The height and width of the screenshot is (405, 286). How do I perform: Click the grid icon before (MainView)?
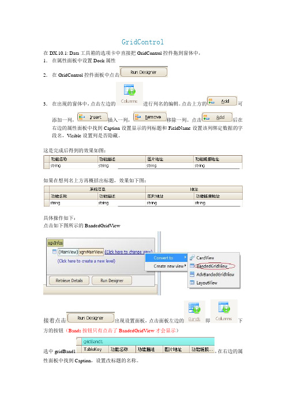pos(54,252)
